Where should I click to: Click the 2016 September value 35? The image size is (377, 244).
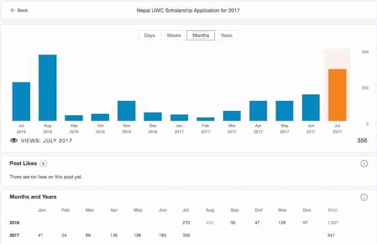click(x=233, y=223)
